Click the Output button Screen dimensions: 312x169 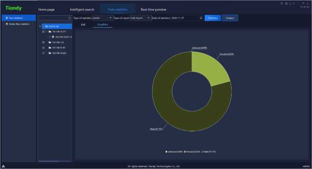click(230, 18)
